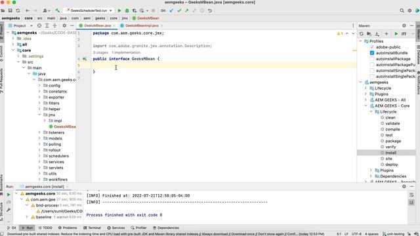Click the Build Project hammer icon
The width and height of the screenshot is (420, 236).
(x=57, y=10)
